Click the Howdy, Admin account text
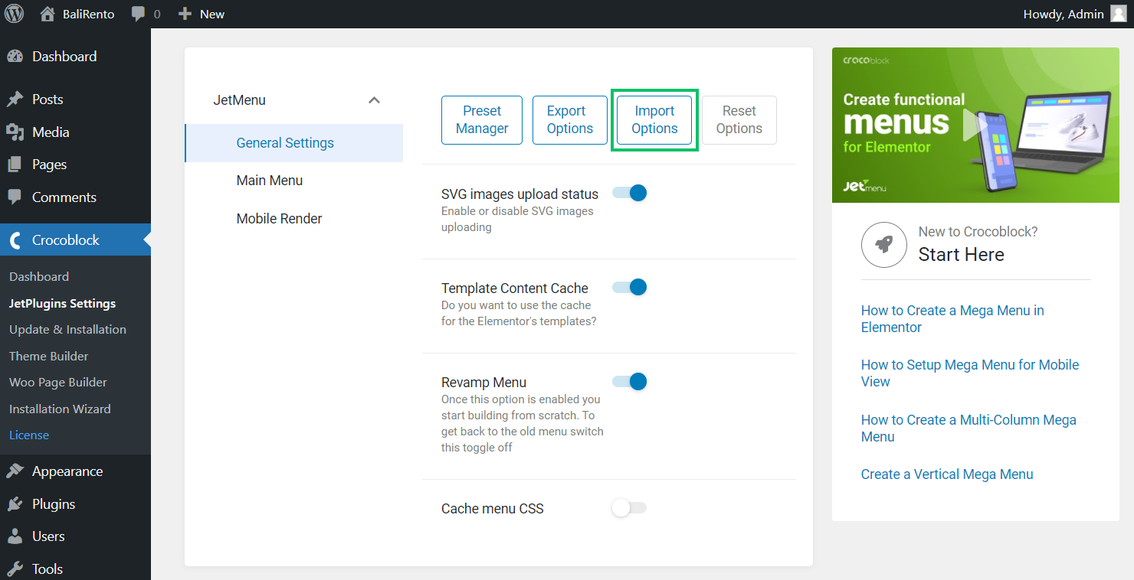Image resolution: width=1134 pixels, height=580 pixels. [1064, 14]
